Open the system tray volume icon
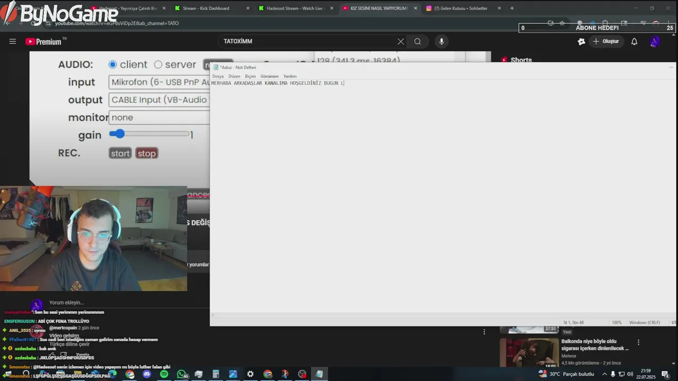 (630, 374)
